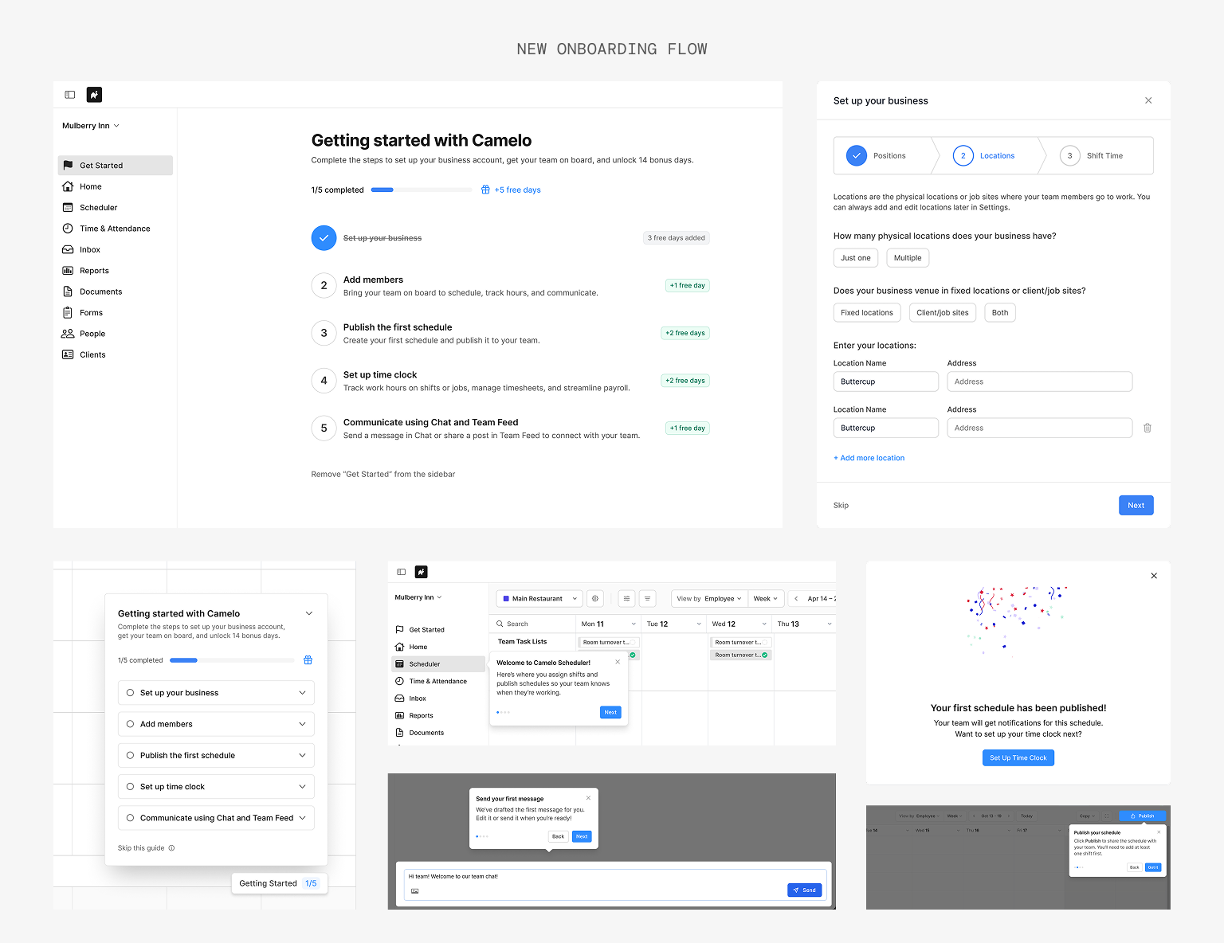The width and height of the screenshot is (1224, 943).
Task: Open Documents file icon in top-left sidebar
Action: pos(68,292)
